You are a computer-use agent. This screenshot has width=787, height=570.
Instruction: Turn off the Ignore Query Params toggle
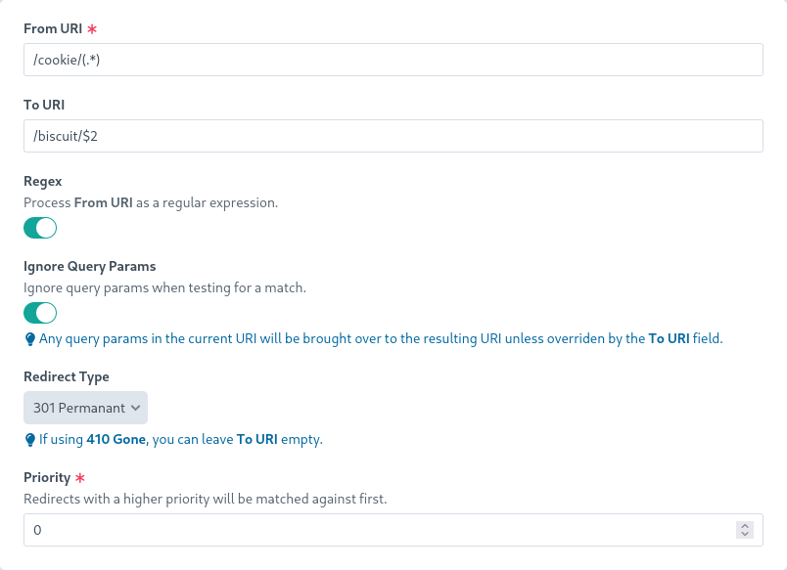pyautogui.click(x=40, y=313)
